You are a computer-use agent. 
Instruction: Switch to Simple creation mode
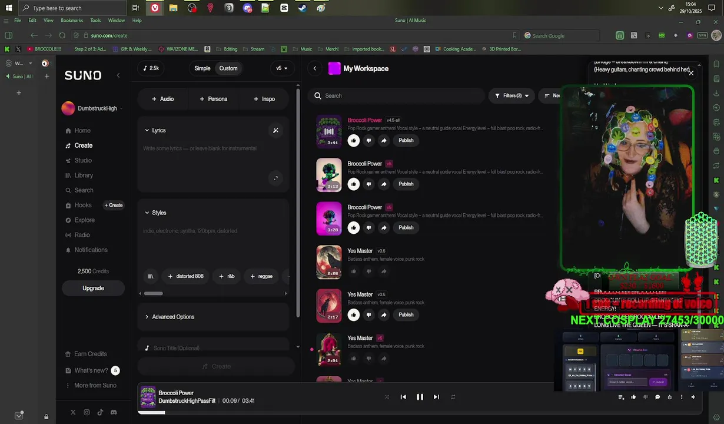coord(202,68)
